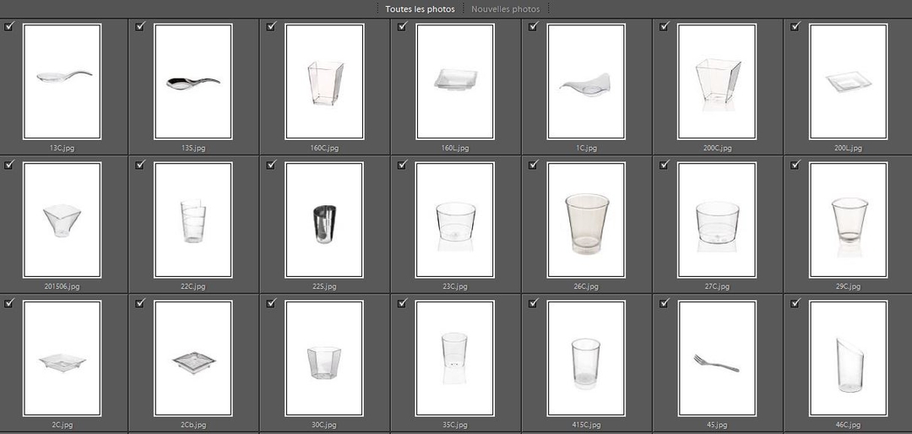Click the 200C.jpg file name label
This screenshot has height=434, width=912.
pos(718,149)
